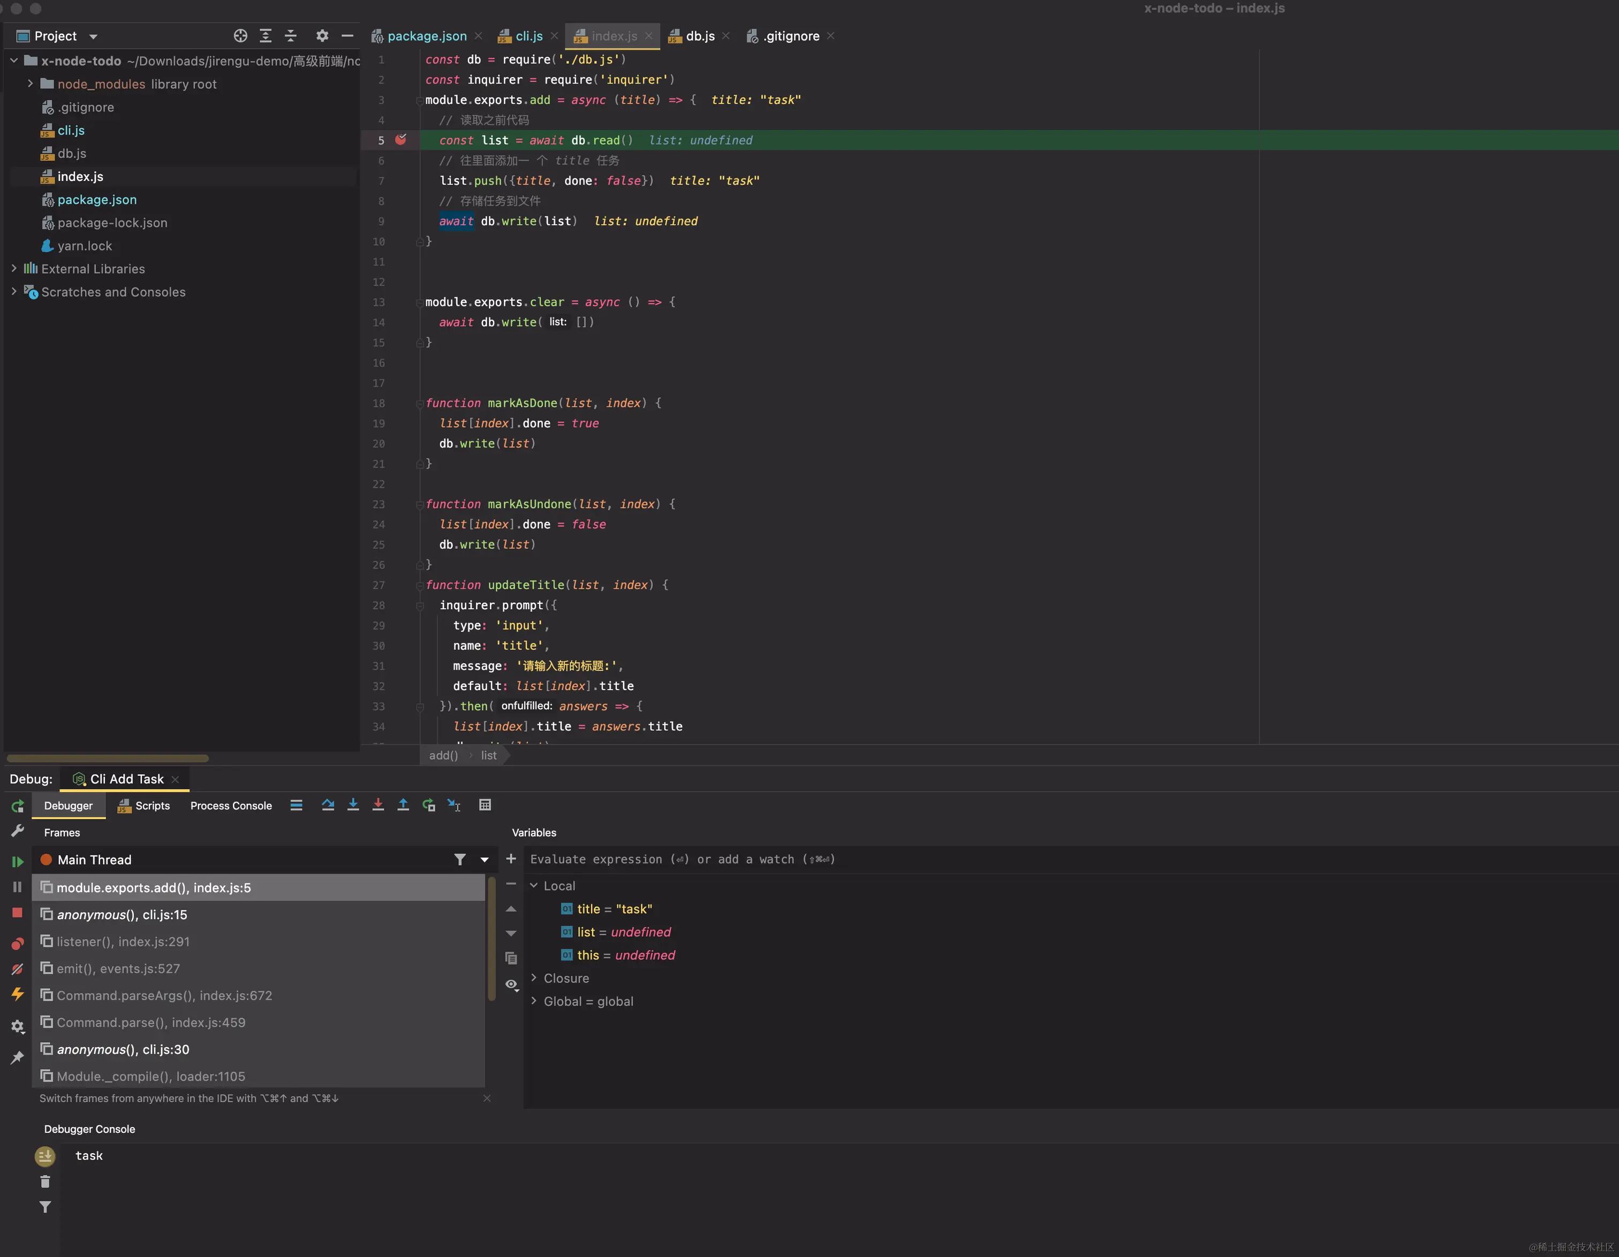Expand node_modules folder in project tree
Viewport: 1619px width, 1257px height.
(x=29, y=84)
